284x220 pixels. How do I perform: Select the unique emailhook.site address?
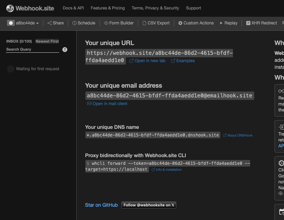coord(170,96)
